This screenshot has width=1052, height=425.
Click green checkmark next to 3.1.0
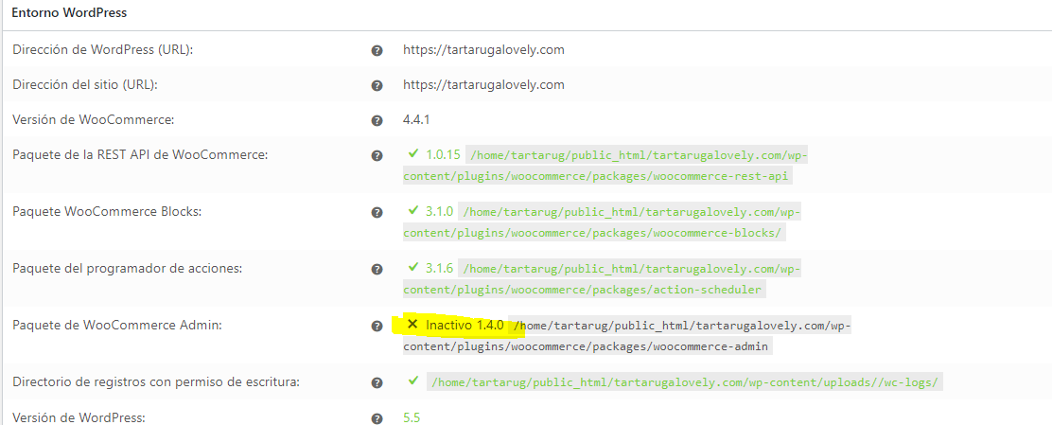pos(413,210)
